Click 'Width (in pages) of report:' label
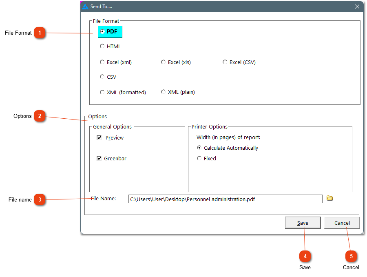 click(228, 137)
